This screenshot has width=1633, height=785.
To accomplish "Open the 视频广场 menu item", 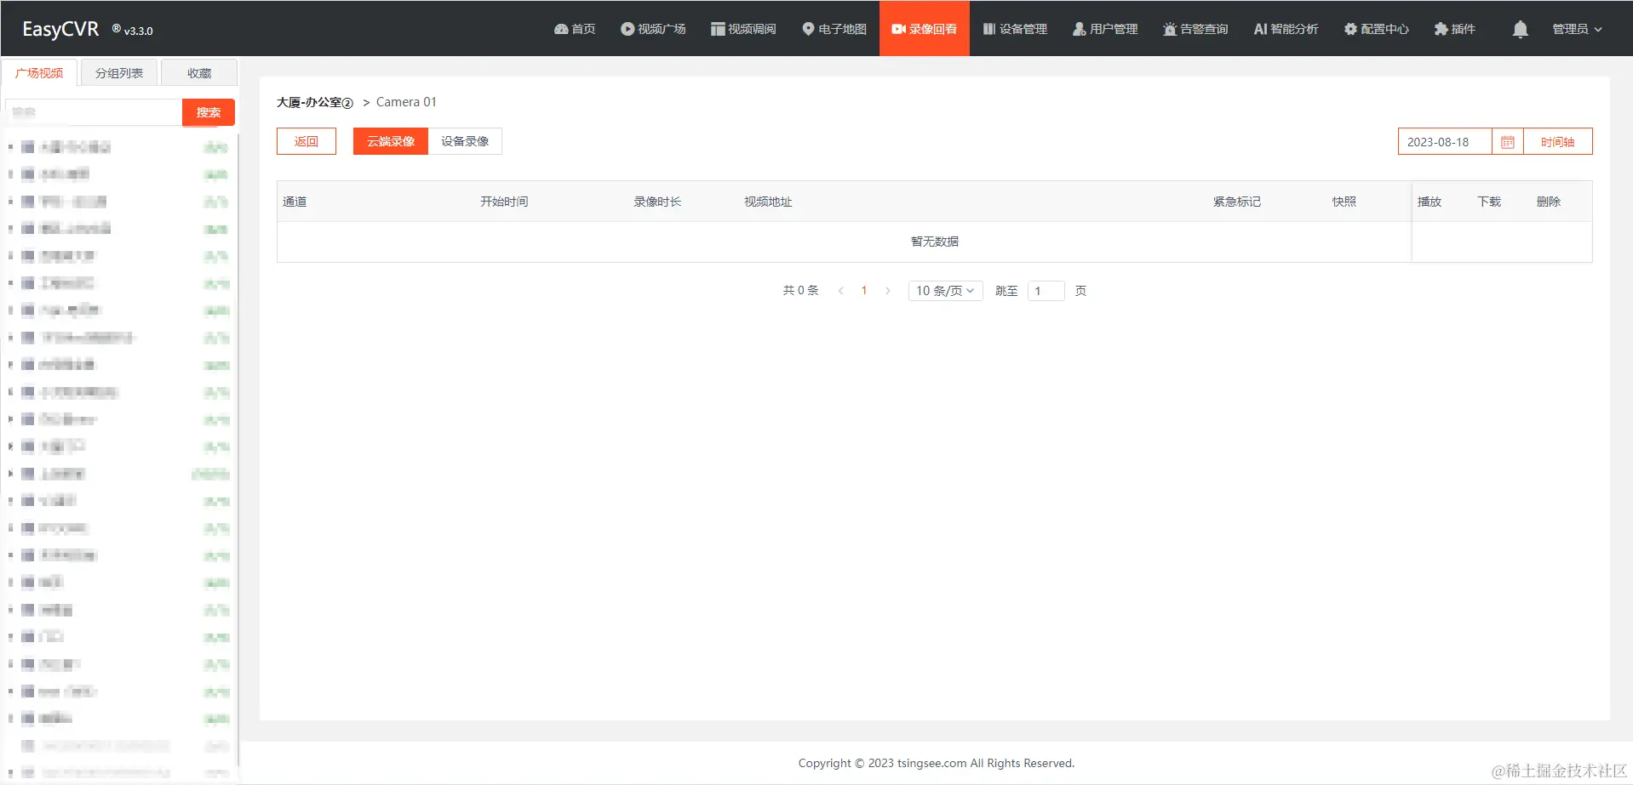I will coord(653,28).
